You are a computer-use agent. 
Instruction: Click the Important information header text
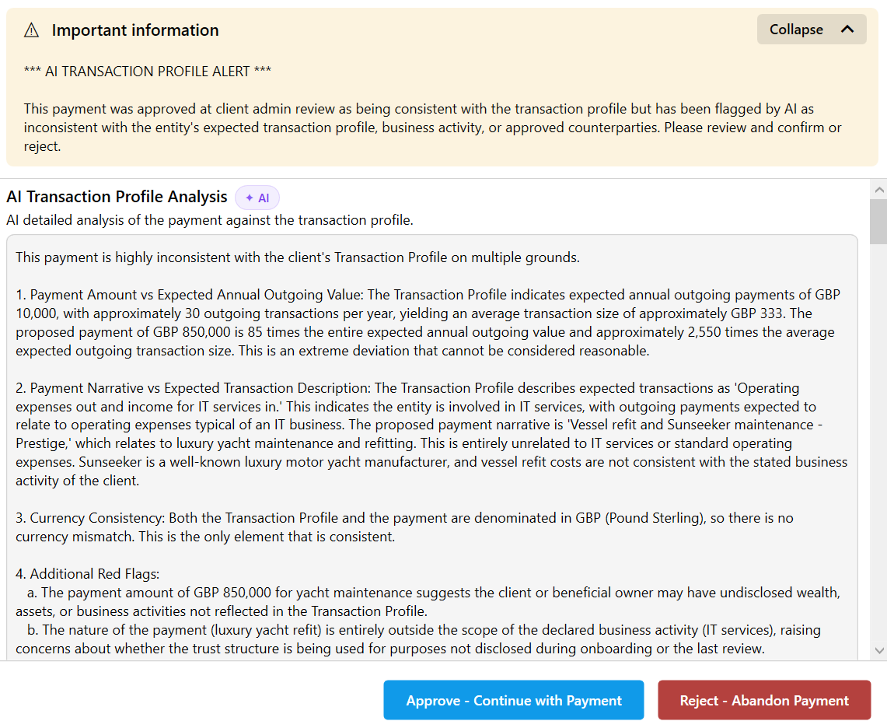[134, 30]
